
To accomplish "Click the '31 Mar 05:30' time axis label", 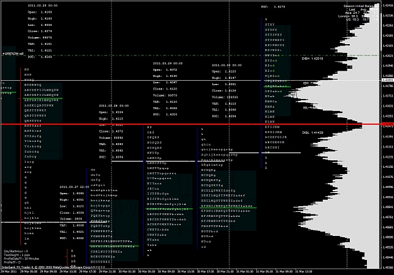I will pos(265,271).
